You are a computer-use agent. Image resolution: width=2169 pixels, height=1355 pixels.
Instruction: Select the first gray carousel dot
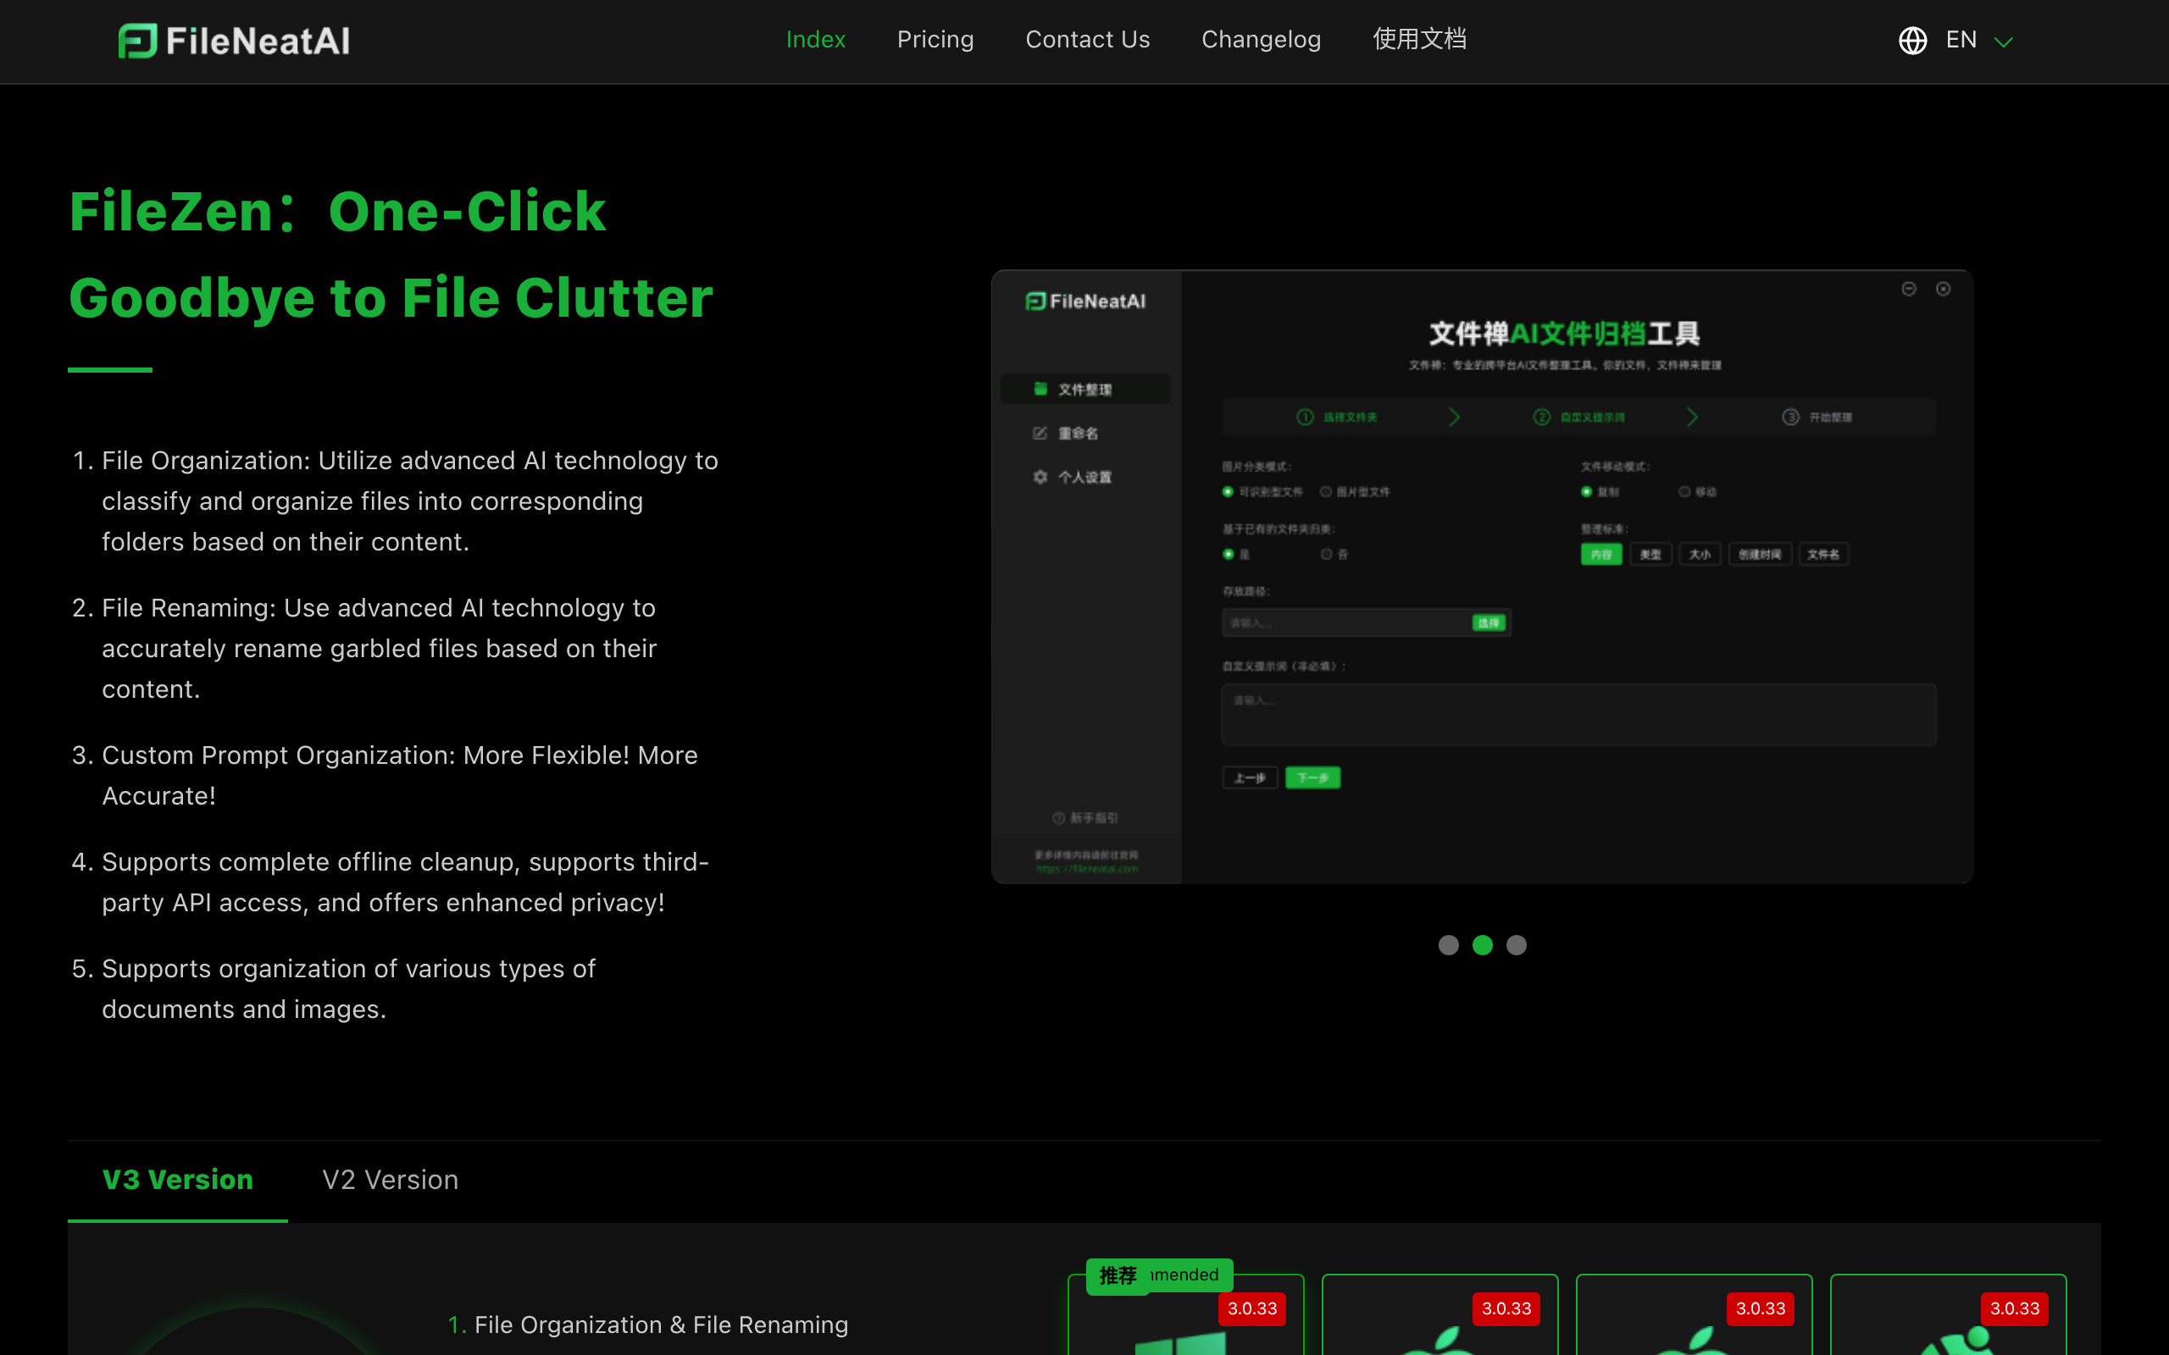[x=1448, y=944]
